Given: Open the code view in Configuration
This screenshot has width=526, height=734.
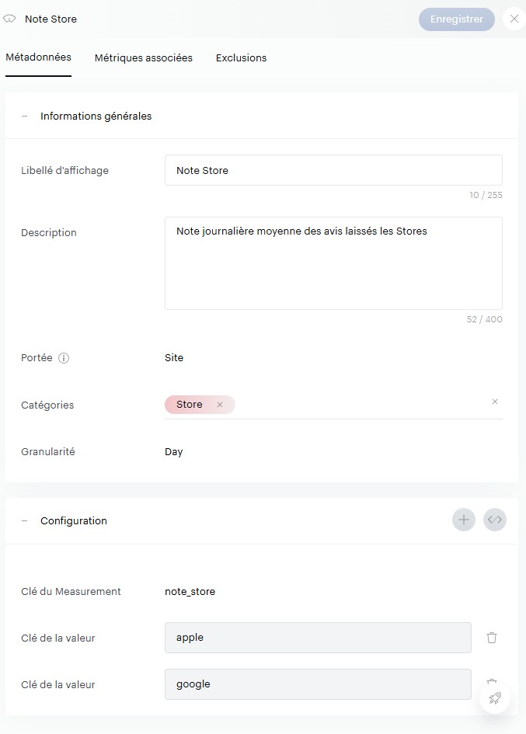Looking at the screenshot, I should tap(495, 520).
